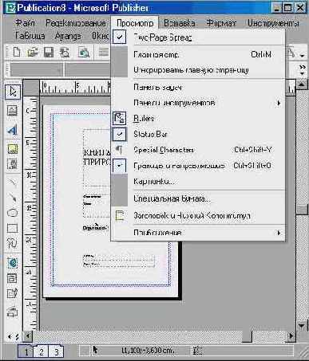Choose Главная стр. menu entry
This screenshot has width=309, height=361.
198,54
